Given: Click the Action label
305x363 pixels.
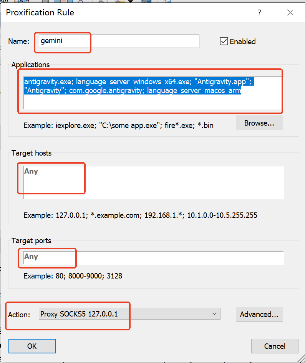Looking at the screenshot, I should coord(19,315).
